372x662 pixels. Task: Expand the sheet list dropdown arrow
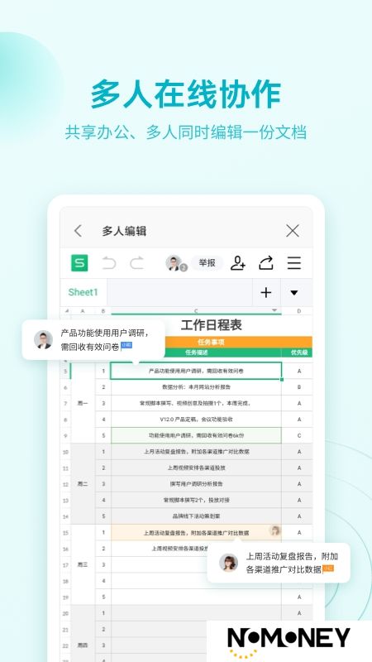point(294,292)
